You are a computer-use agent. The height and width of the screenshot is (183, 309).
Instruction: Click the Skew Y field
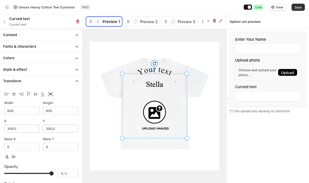[61, 147]
